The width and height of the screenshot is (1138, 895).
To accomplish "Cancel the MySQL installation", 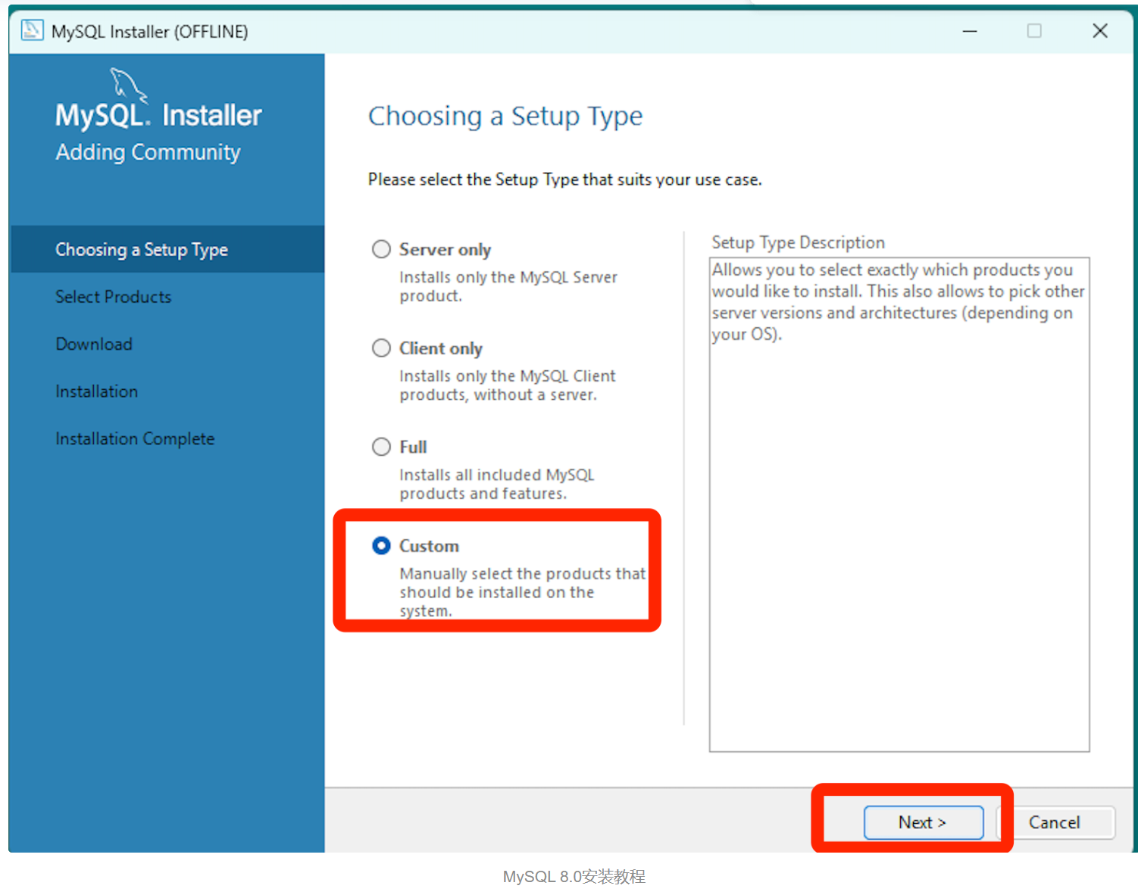I will 1054,822.
